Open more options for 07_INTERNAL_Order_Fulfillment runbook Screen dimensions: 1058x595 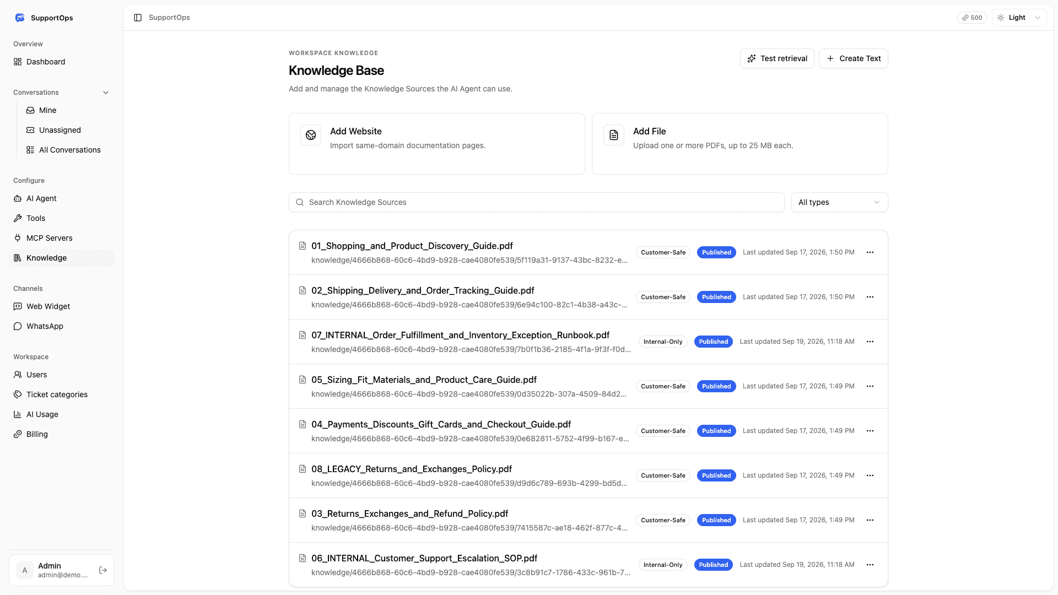click(x=870, y=342)
